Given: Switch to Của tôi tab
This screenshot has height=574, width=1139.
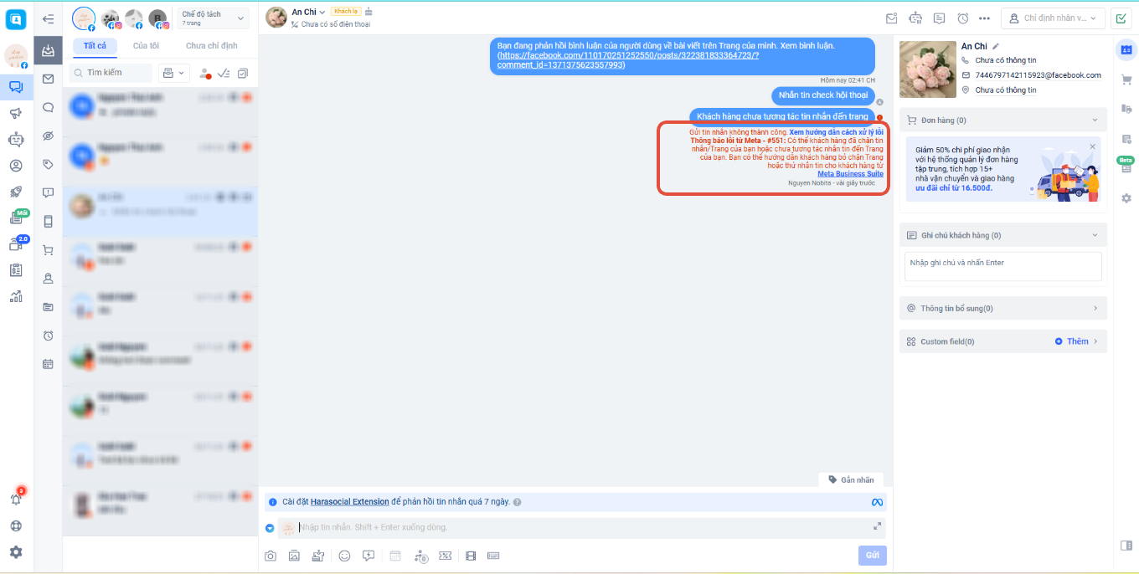Looking at the screenshot, I should (146, 45).
